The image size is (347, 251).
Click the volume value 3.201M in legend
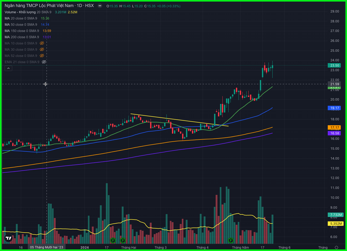(60, 12)
